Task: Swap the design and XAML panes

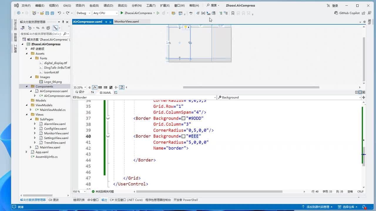Action: (92, 92)
